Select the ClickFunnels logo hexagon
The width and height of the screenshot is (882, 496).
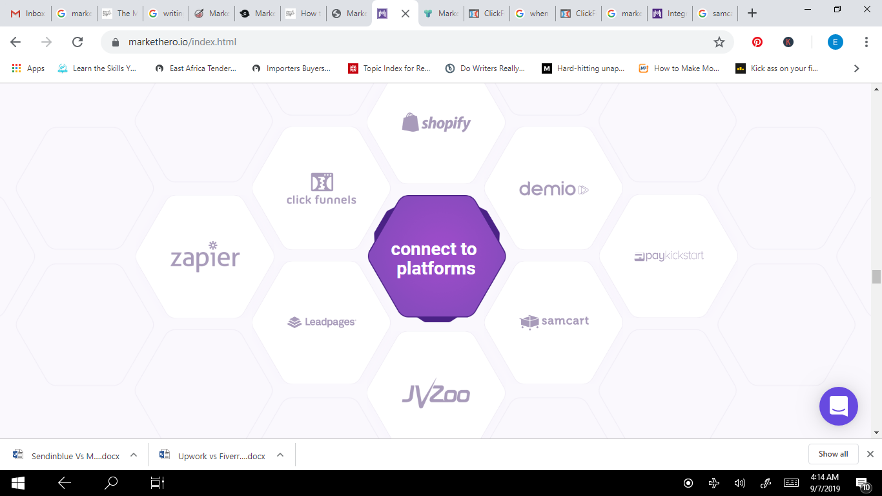(x=321, y=189)
